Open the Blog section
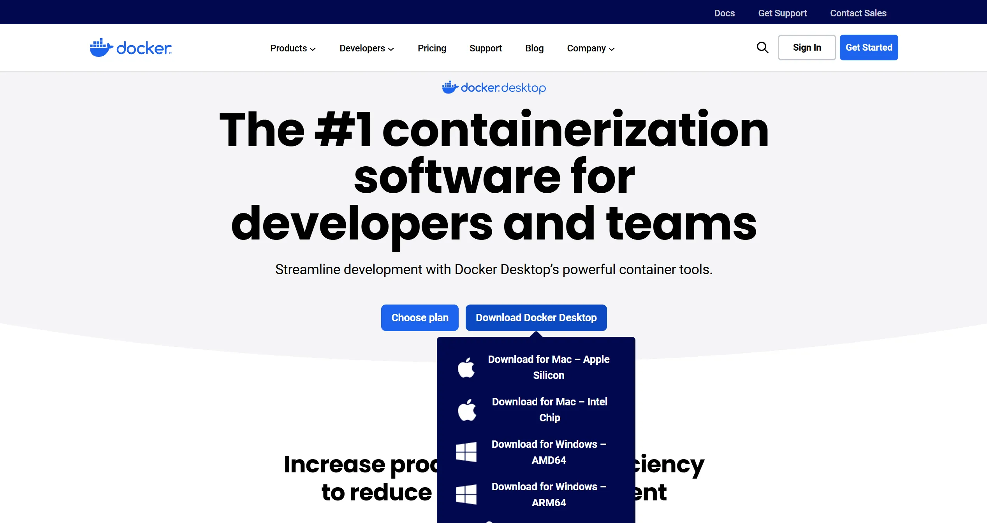987x523 pixels. pyautogui.click(x=534, y=48)
